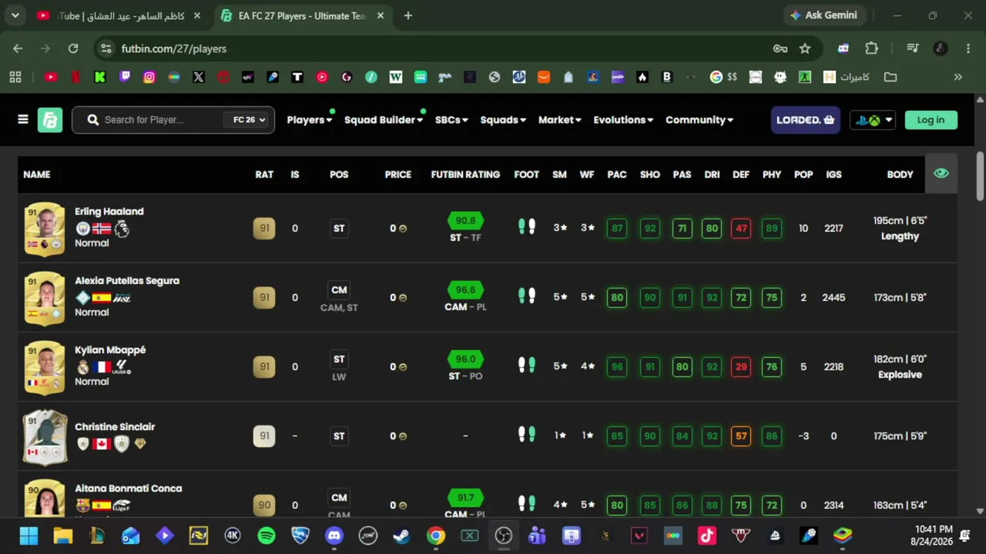
Task: Click the address bar URL
Action: pyautogui.click(x=174, y=48)
